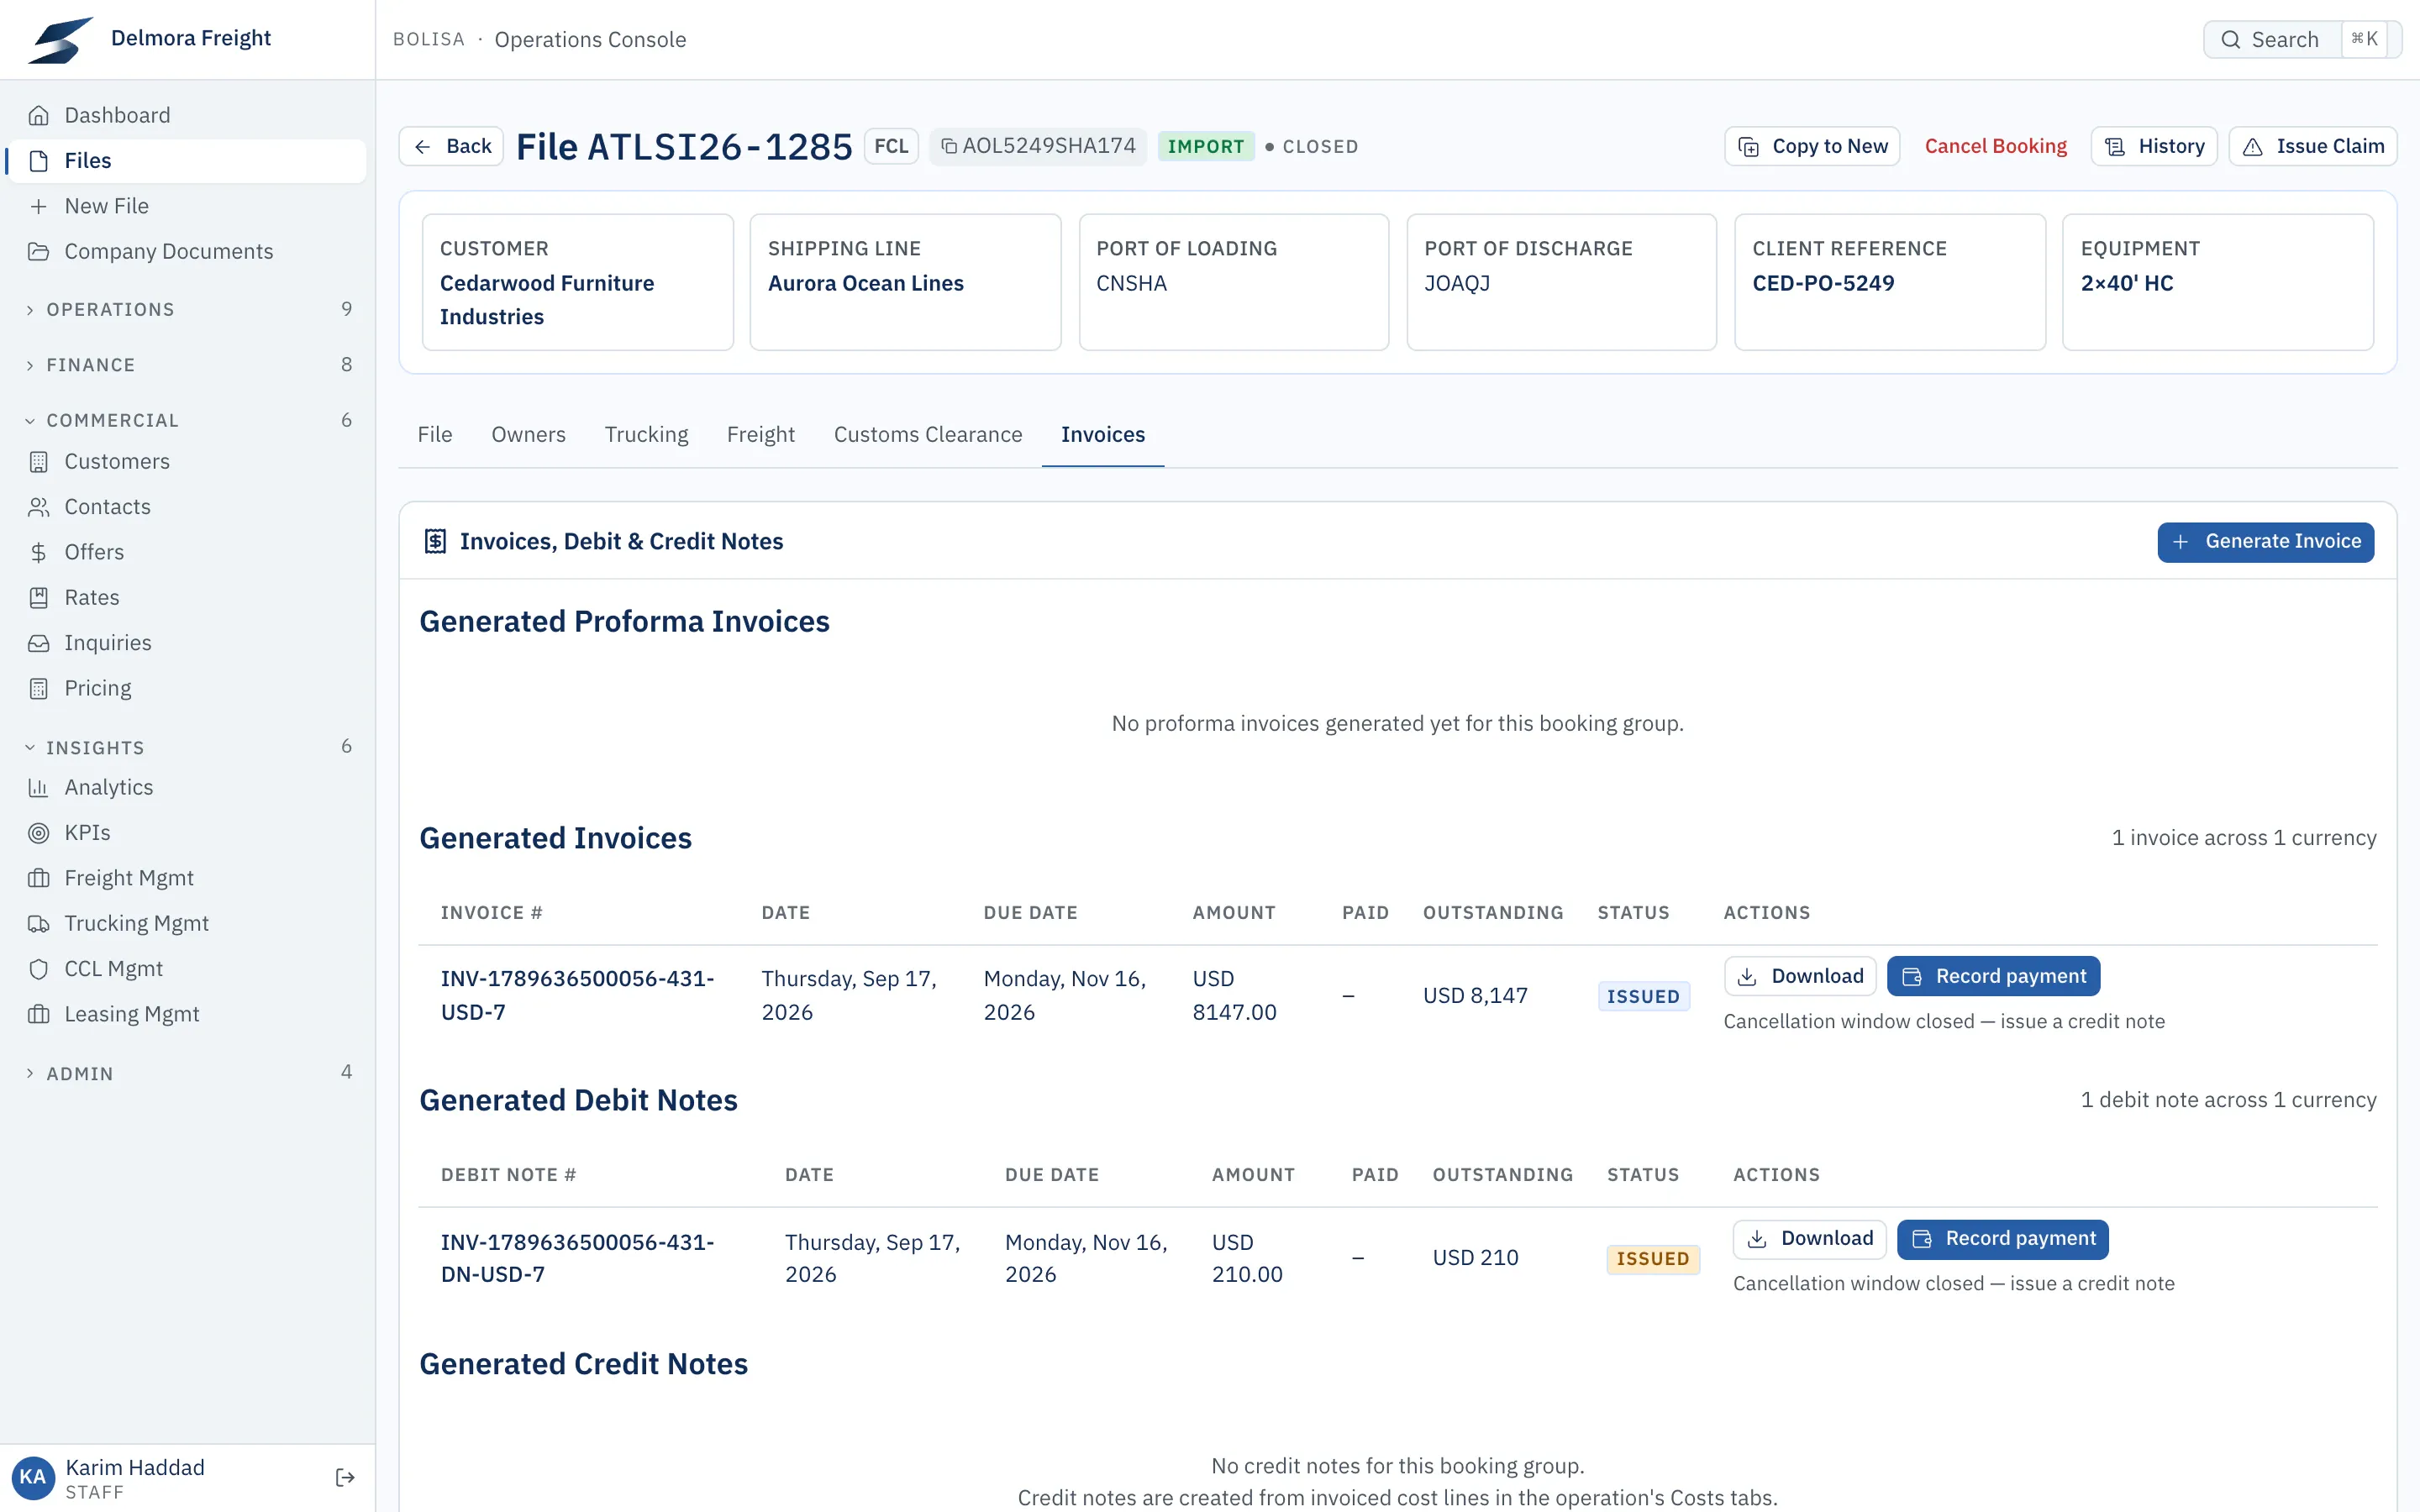Screen dimensions: 2420x1512
Task: Click the Issue Claim button
Action: point(2313,146)
